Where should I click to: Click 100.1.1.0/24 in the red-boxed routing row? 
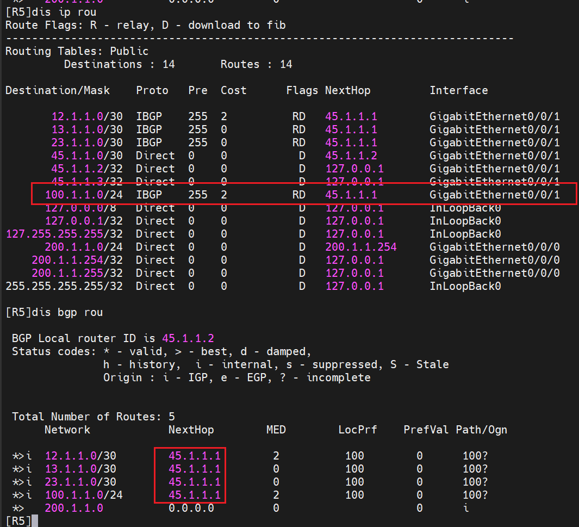(x=84, y=195)
